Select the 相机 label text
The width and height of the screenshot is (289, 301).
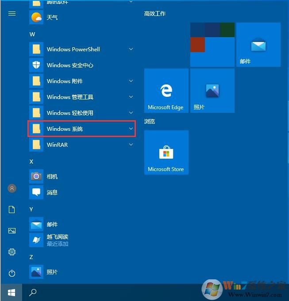click(x=52, y=177)
